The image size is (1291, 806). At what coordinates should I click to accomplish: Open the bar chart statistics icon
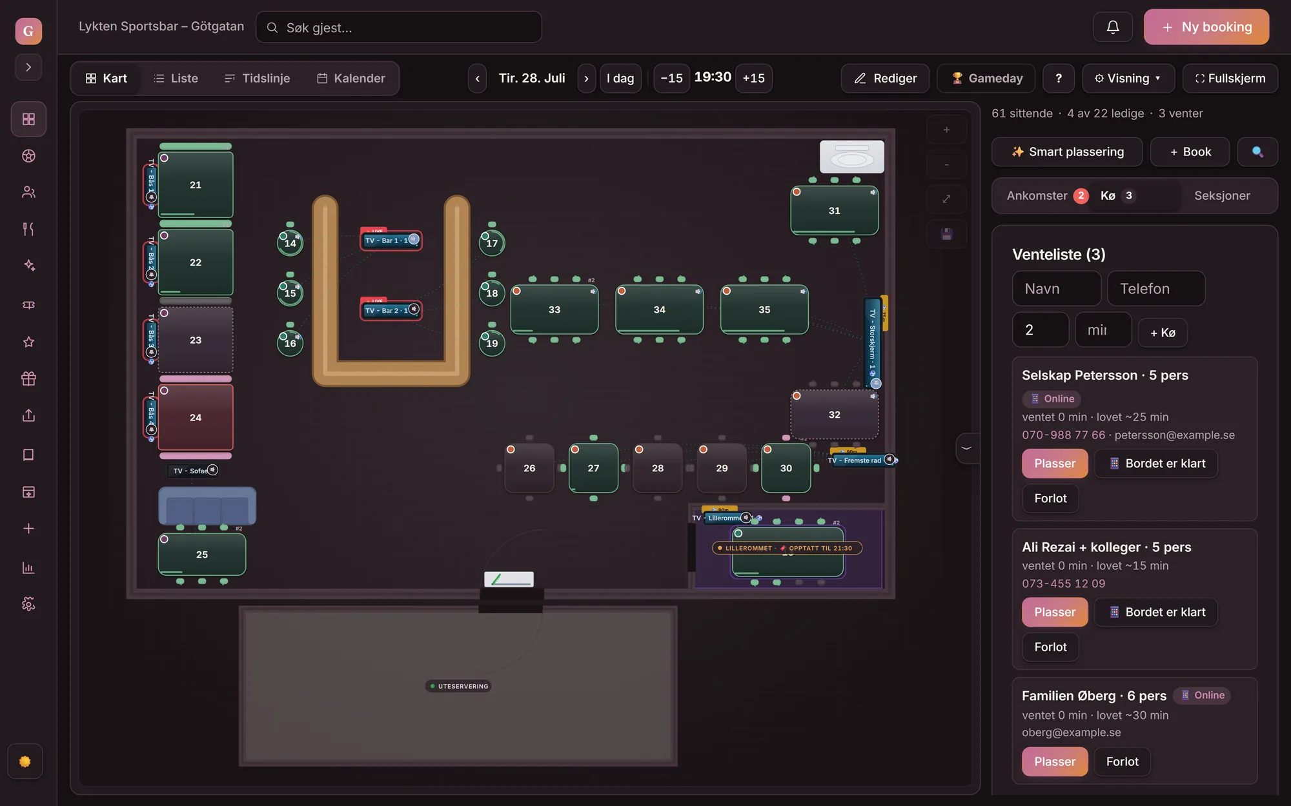click(28, 568)
